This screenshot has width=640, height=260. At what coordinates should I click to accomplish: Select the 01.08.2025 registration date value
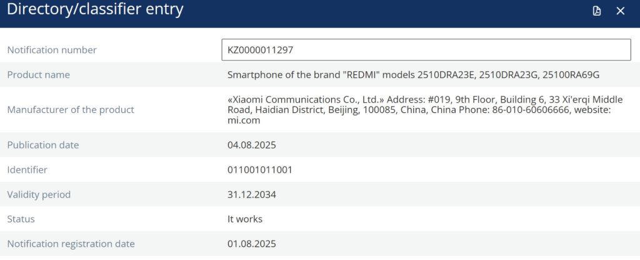[251, 244]
